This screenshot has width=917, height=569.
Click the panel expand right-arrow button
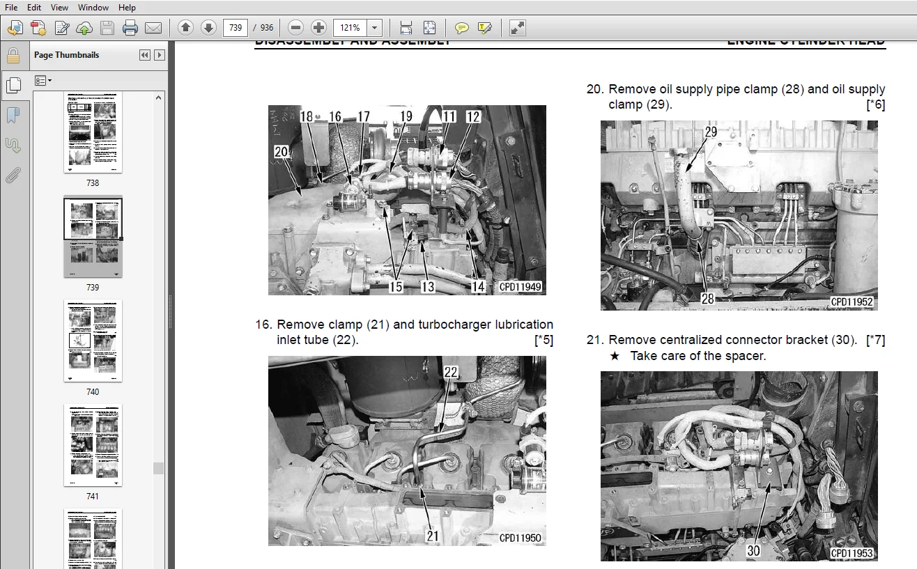click(160, 55)
